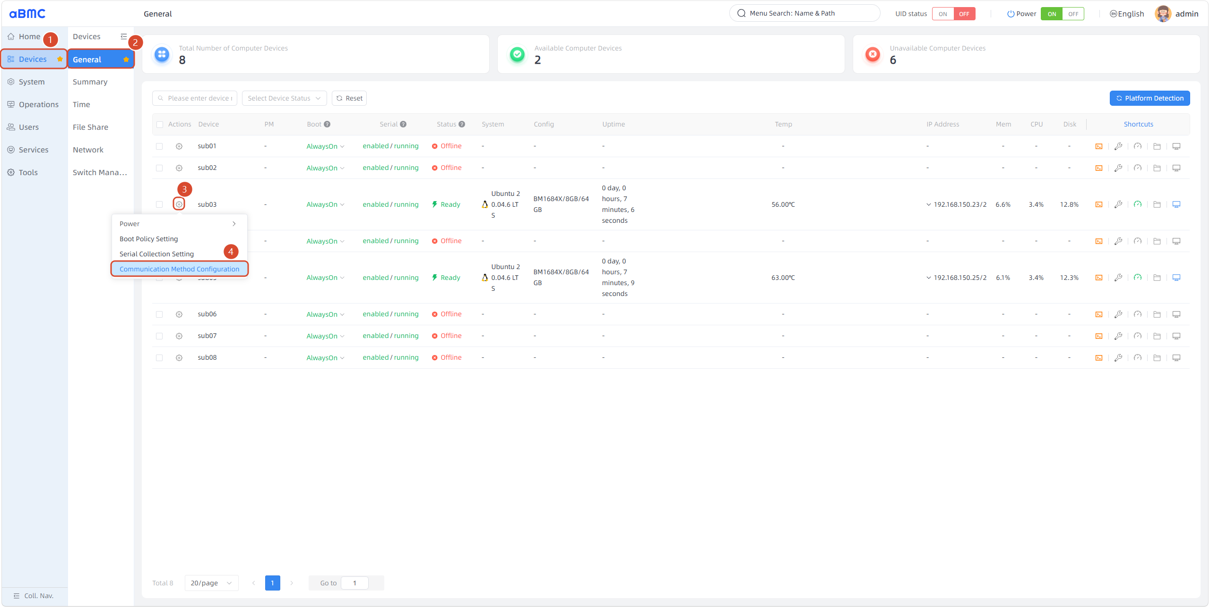Choose Communication Method Configuration from menu
The width and height of the screenshot is (1210, 608).
click(x=180, y=269)
